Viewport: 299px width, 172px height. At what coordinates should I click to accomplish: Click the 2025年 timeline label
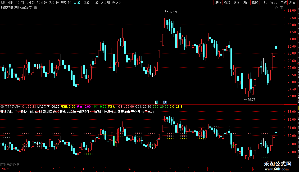click(6, 169)
